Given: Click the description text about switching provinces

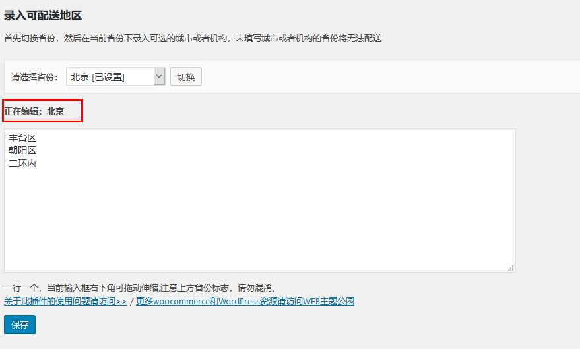Looking at the screenshot, I should tap(193, 38).
